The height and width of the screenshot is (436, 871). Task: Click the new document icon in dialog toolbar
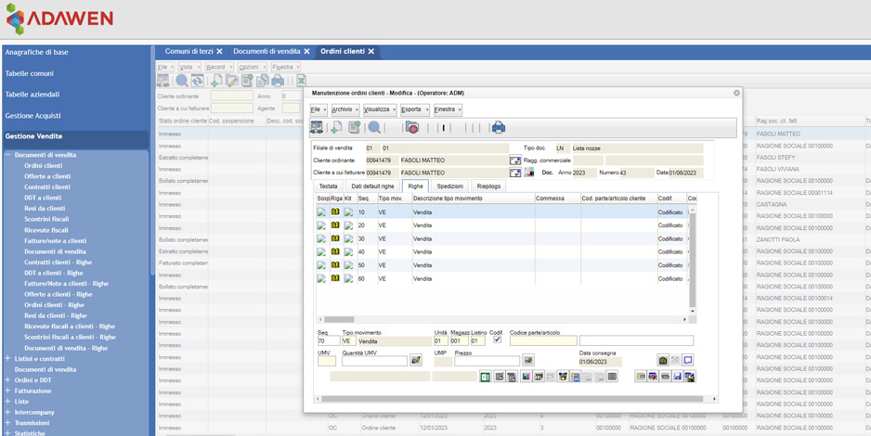tap(336, 128)
